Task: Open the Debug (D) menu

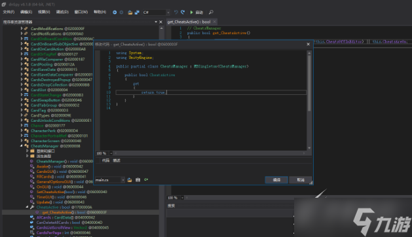Action: [62, 12]
